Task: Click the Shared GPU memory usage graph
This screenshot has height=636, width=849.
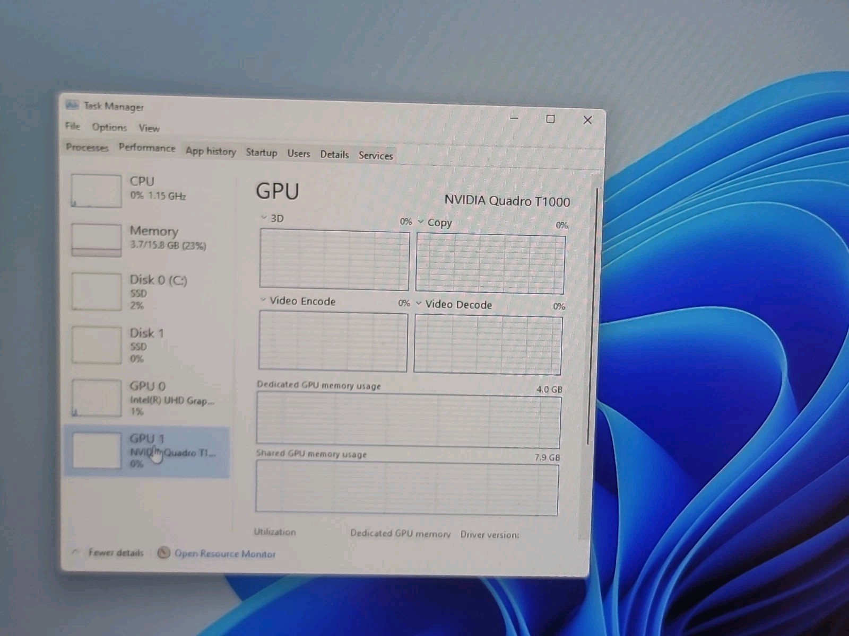Action: pyautogui.click(x=407, y=488)
